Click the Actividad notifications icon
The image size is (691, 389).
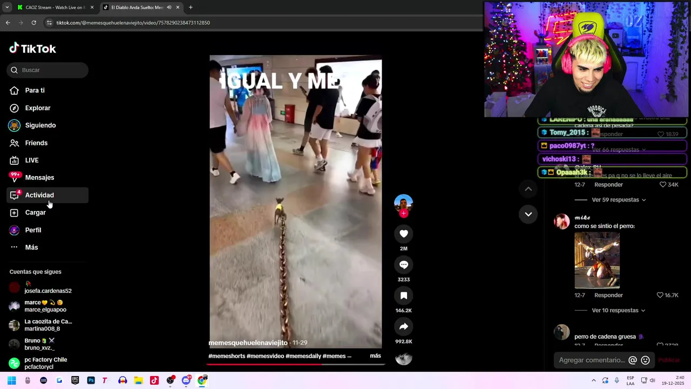(15, 195)
